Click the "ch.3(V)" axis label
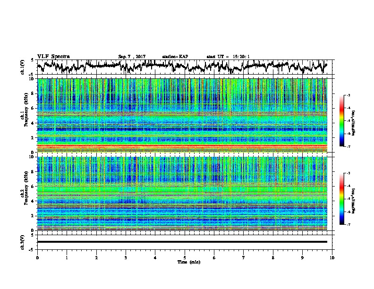The width and height of the screenshot is (374, 289). [23, 242]
